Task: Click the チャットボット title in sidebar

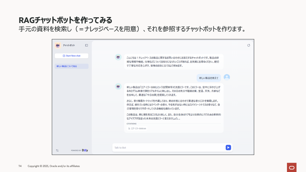Action: click(x=69, y=45)
